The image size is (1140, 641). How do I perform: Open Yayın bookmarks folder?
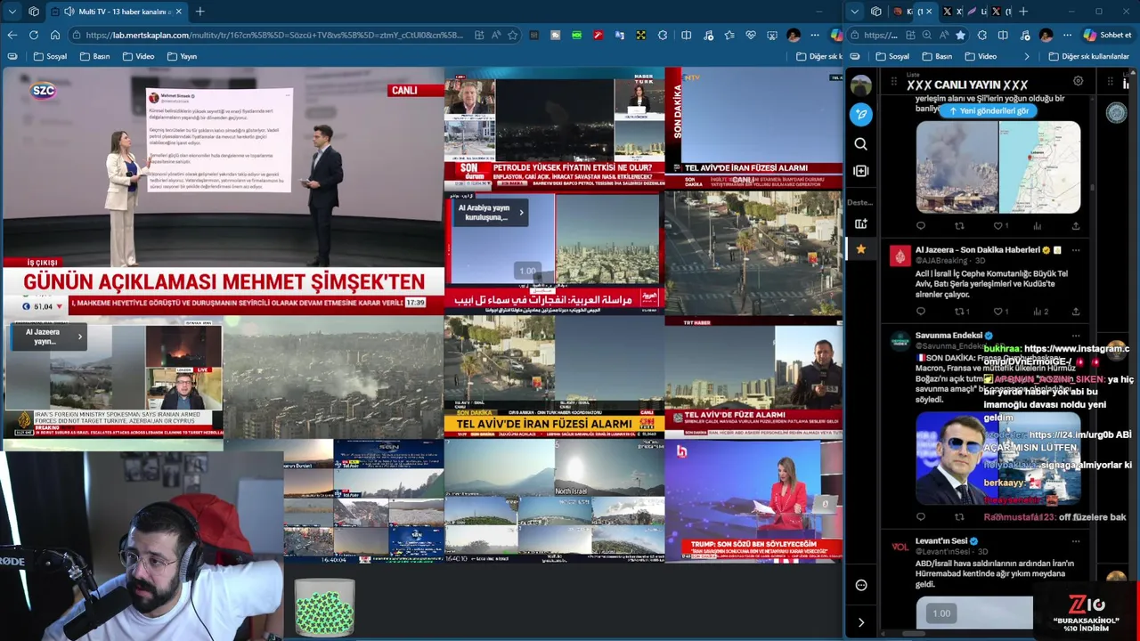pyautogui.click(x=181, y=56)
